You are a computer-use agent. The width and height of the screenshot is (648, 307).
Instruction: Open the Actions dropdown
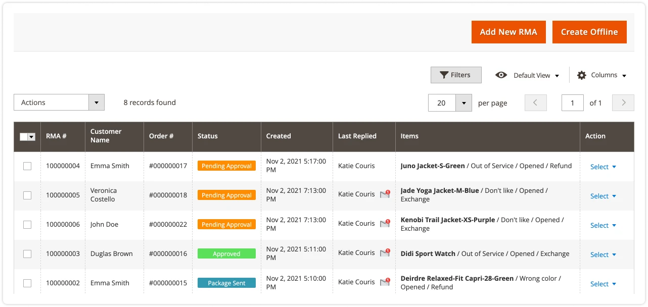59,103
